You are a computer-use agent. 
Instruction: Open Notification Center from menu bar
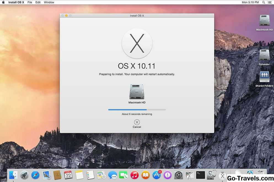tap(270, 2)
